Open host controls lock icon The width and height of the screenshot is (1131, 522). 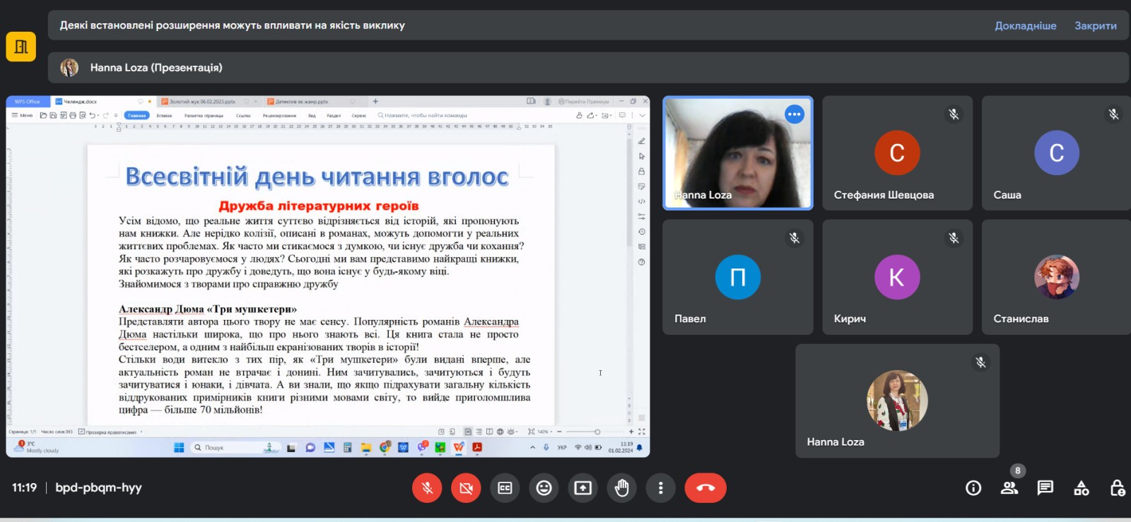tap(1117, 488)
